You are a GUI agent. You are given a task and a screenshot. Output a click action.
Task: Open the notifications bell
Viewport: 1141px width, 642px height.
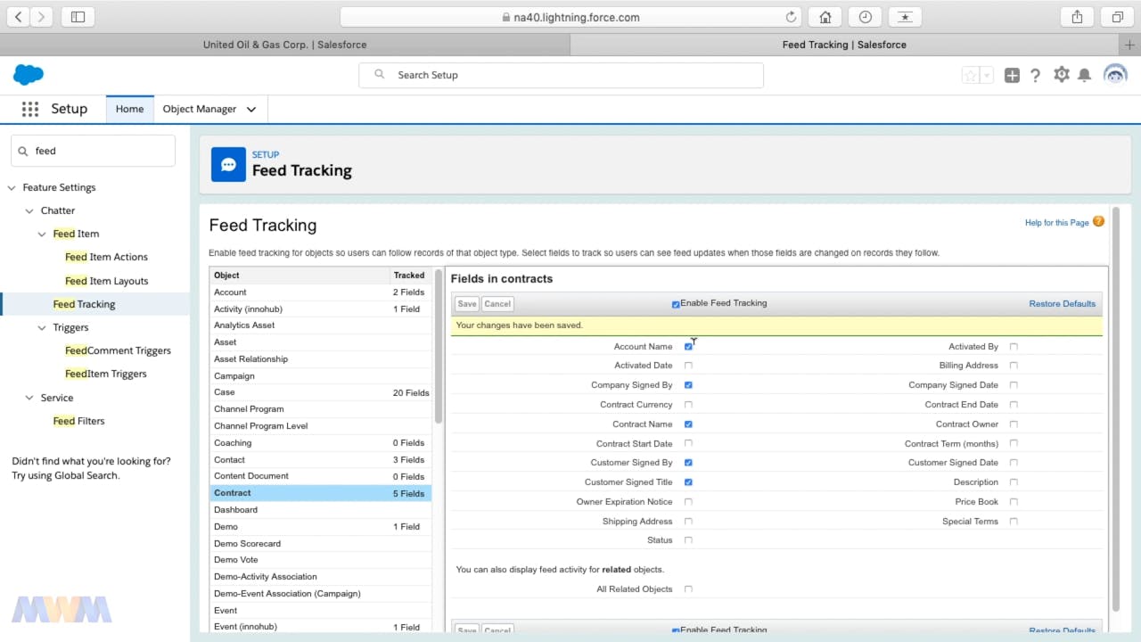click(1084, 76)
